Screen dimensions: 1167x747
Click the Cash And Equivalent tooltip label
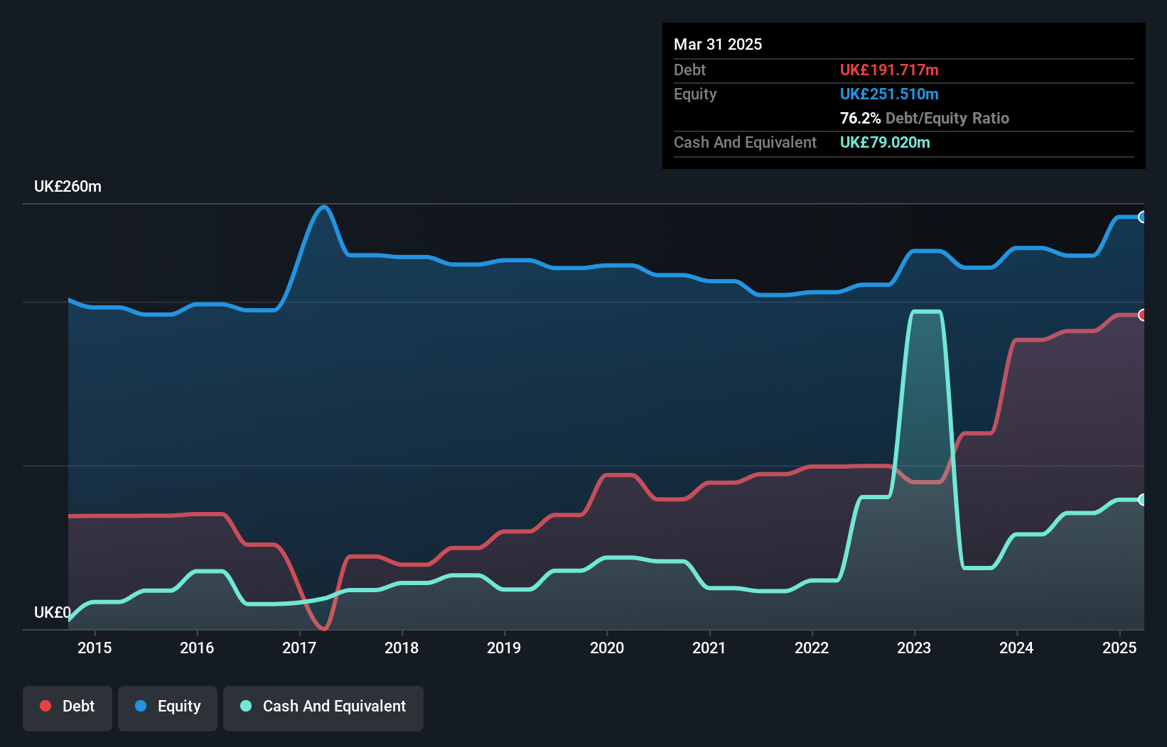(x=745, y=142)
